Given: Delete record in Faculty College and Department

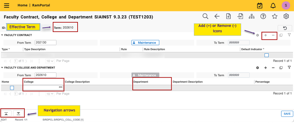Looking at the screenshot, I should 273,68.
